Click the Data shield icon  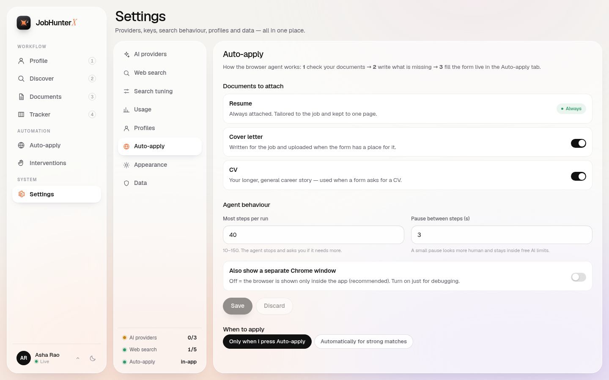click(x=126, y=183)
